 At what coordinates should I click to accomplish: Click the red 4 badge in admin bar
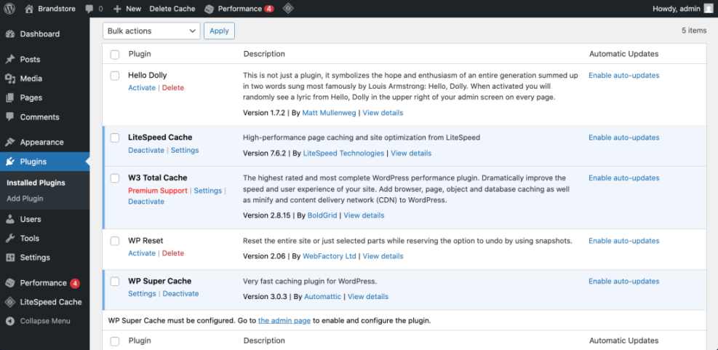tap(269, 9)
